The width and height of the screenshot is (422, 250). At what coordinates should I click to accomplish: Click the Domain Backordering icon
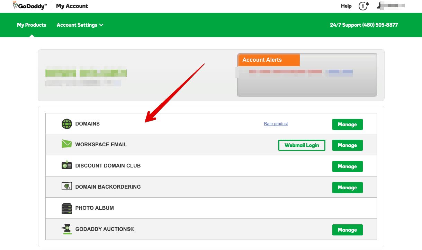point(67,186)
